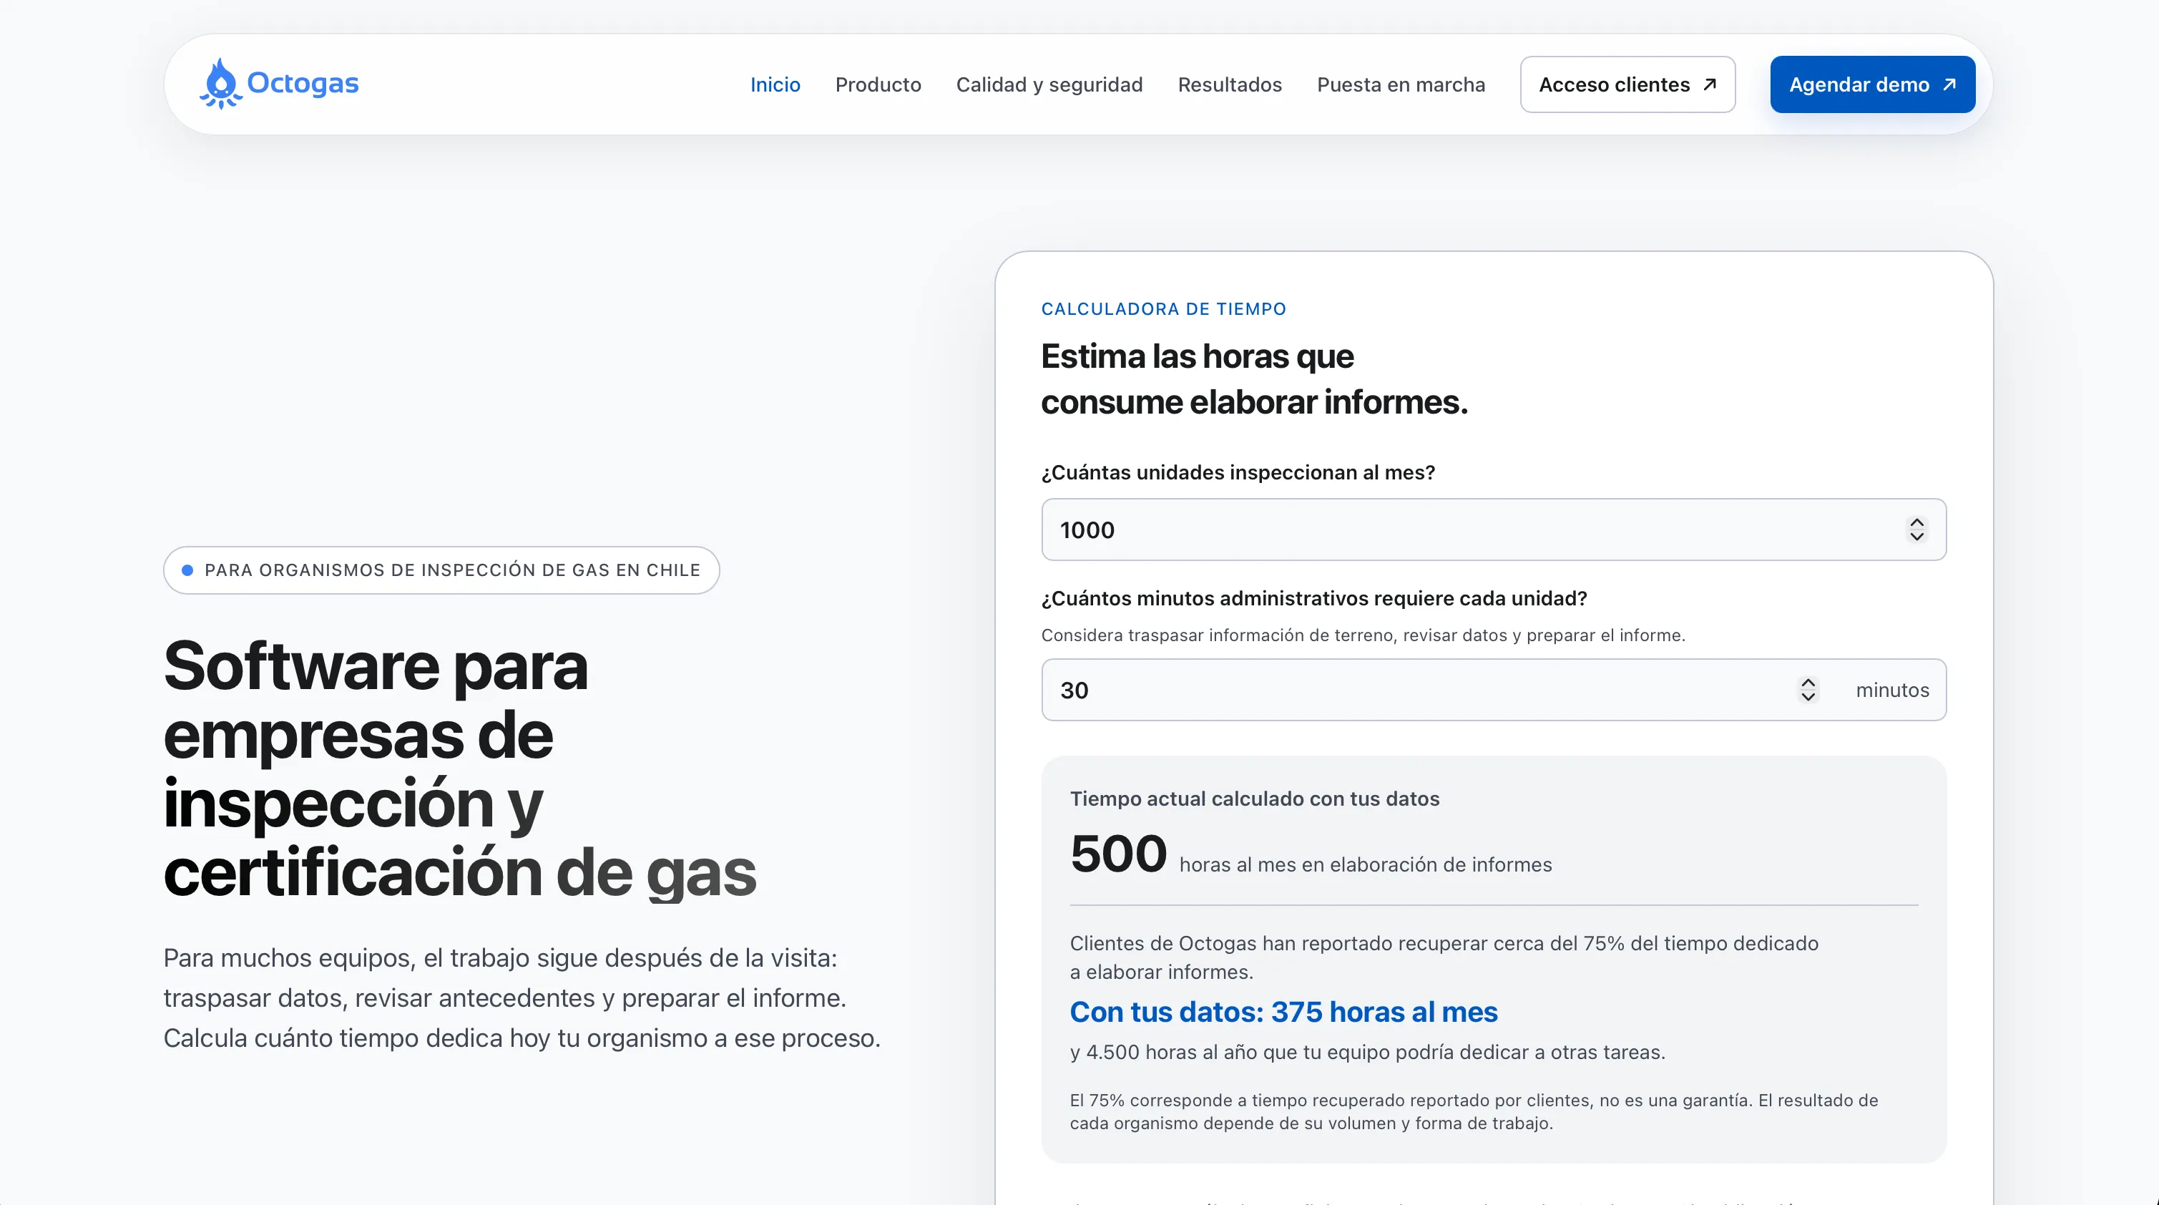The height and width of the screenshot is (1205, 2159).
Task: Click the Agendar demo button
Action: [1871, 84]
